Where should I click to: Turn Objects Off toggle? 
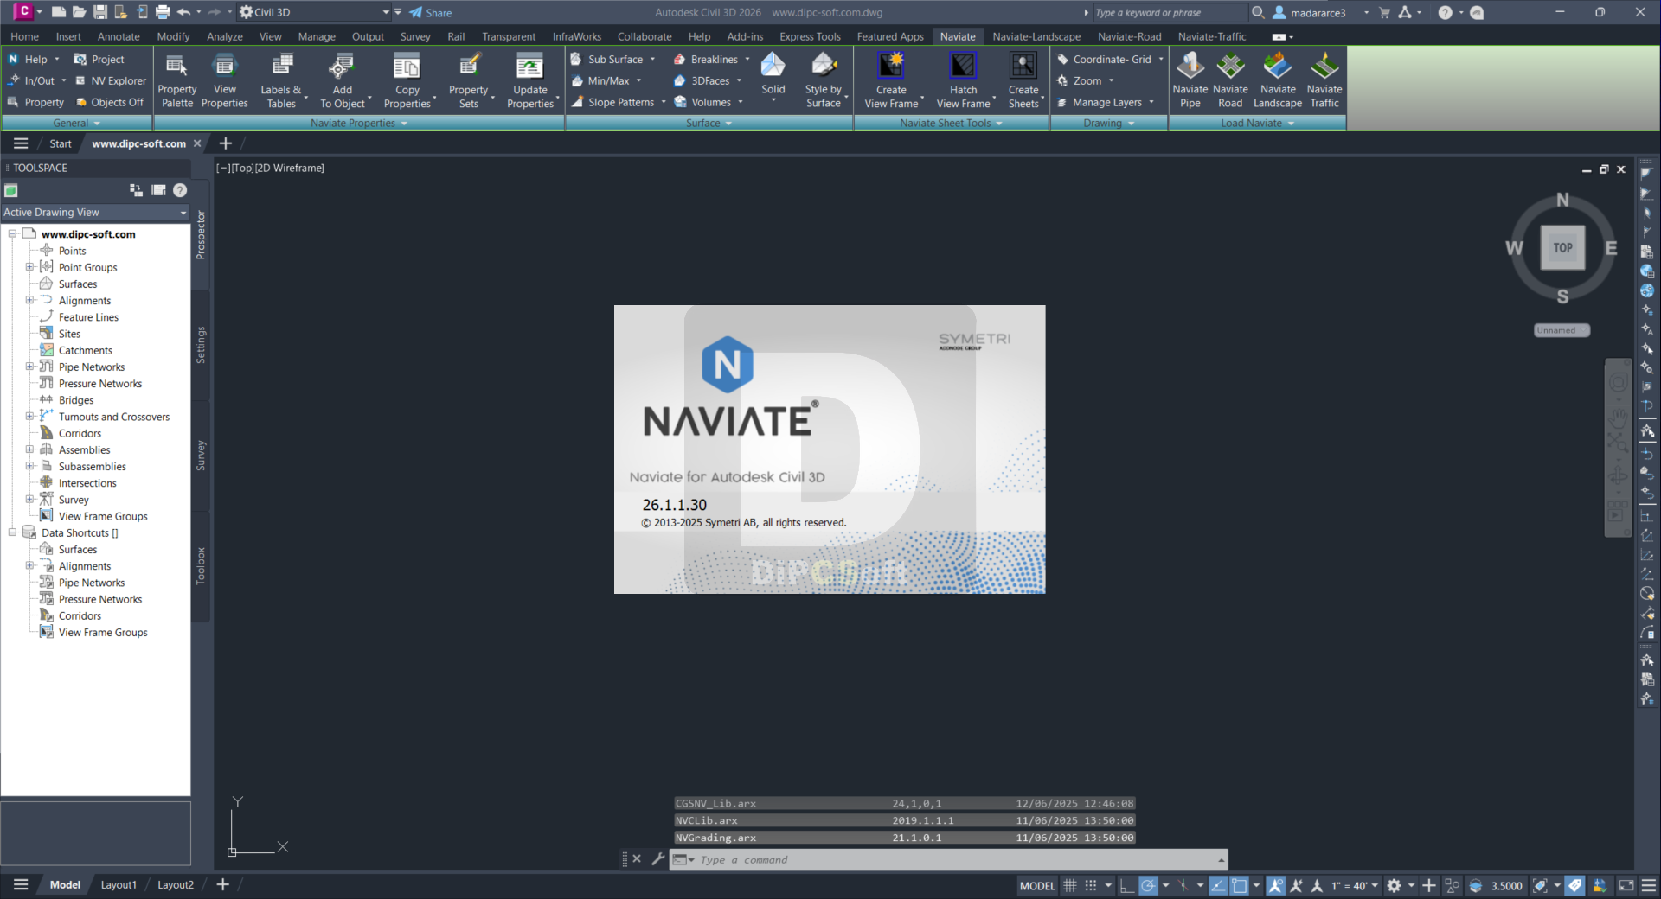click(x=111, y=102)
